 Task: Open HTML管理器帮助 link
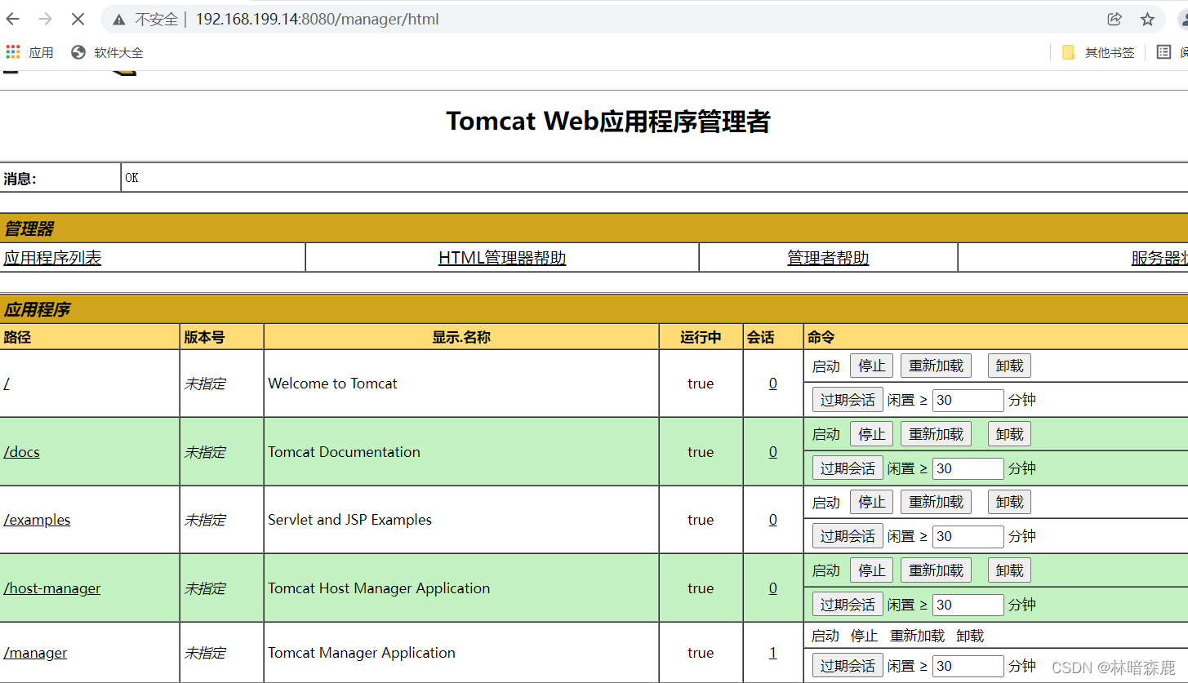(502, 258)
